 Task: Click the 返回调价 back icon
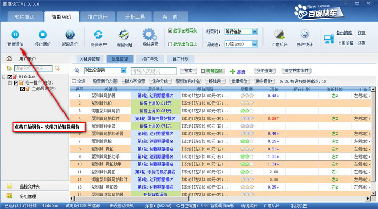click(70, 35)
